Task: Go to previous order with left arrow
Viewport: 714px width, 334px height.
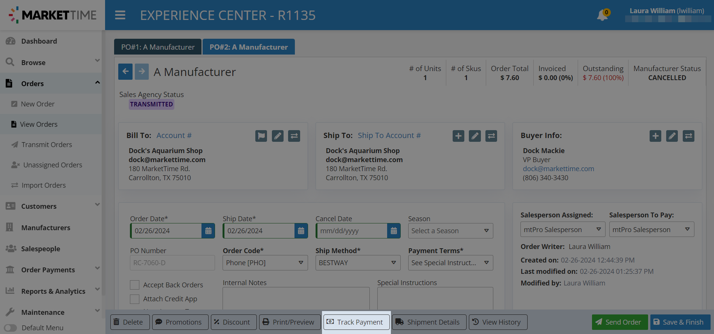Action: tap(125, 71)
